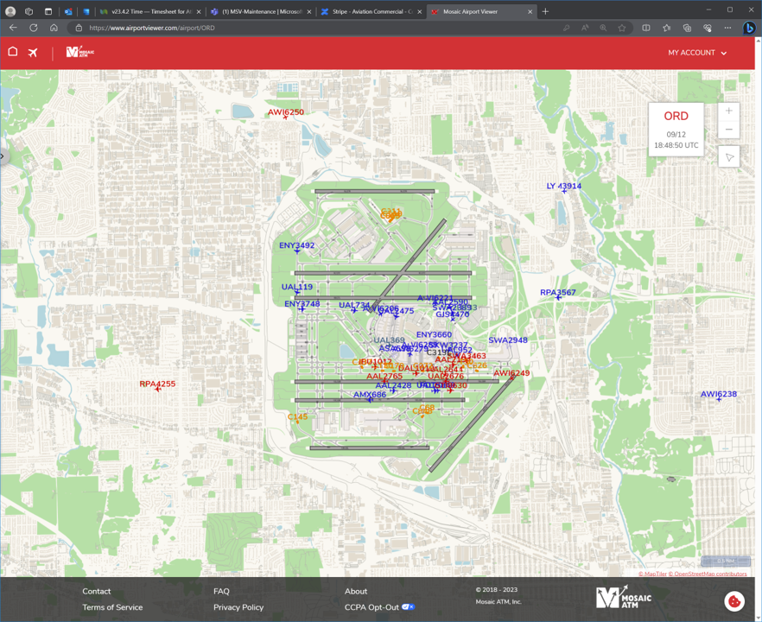The image size is (762, 622).
Task: Open the Bing chat sidebar icon
Action: (x=749, y=29)
